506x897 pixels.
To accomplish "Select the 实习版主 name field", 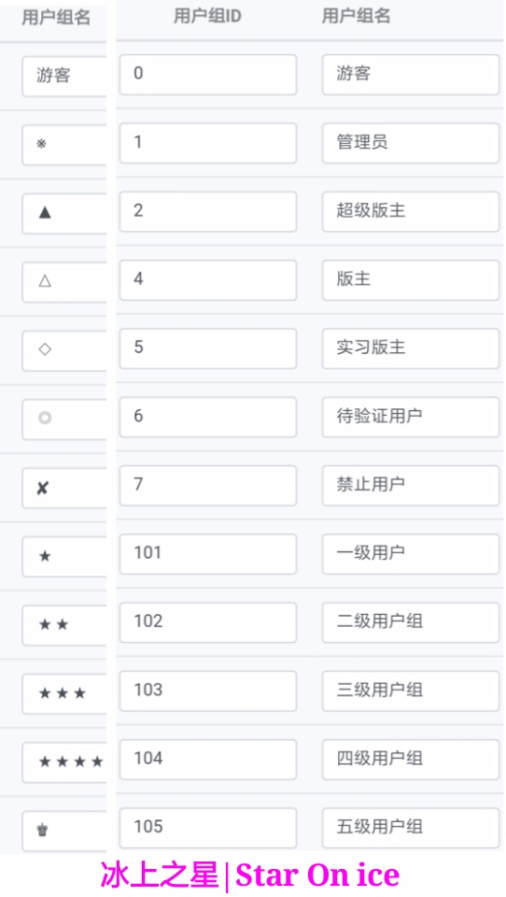I will tap(411, 349).
